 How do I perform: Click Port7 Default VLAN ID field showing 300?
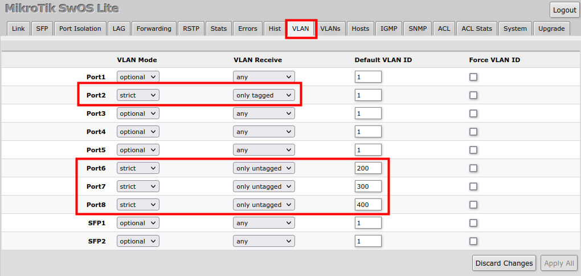click(368, 186)
